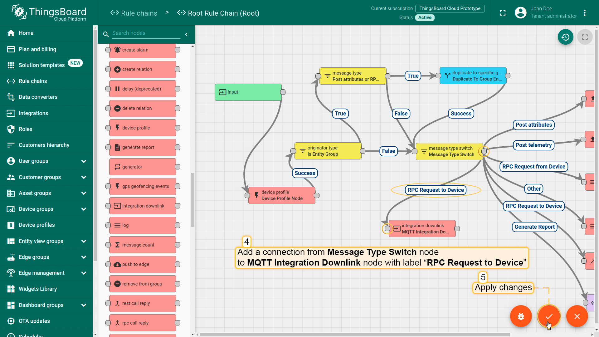Open Rule chains in sidebar
The image size is (599, 337).
click(46, 81)
